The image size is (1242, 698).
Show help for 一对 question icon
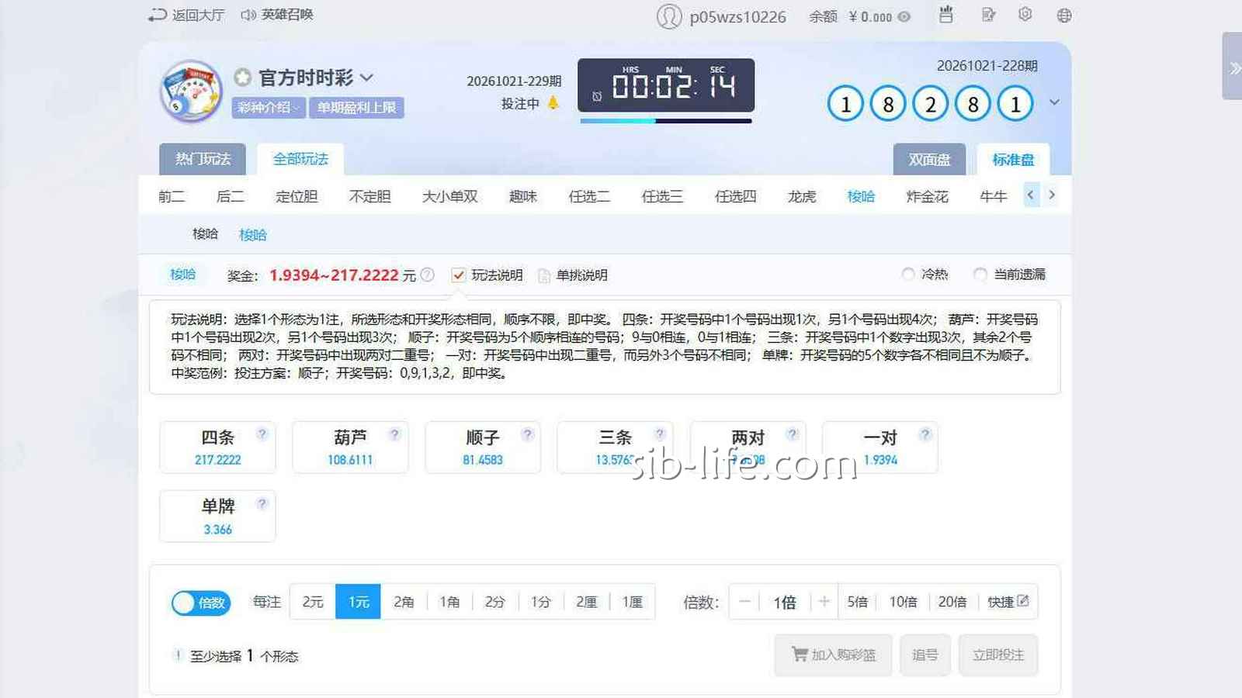925,434
